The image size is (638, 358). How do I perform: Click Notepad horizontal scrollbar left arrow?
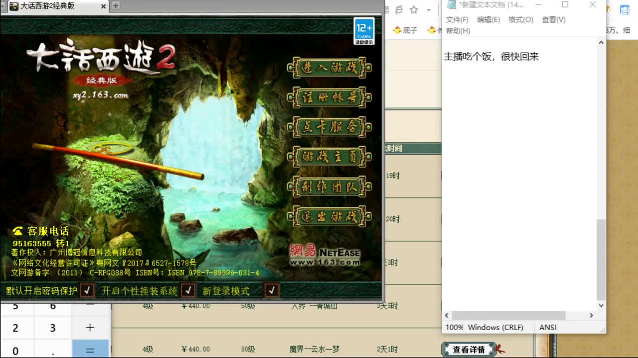pyautogui.click(x=447, y=315)
